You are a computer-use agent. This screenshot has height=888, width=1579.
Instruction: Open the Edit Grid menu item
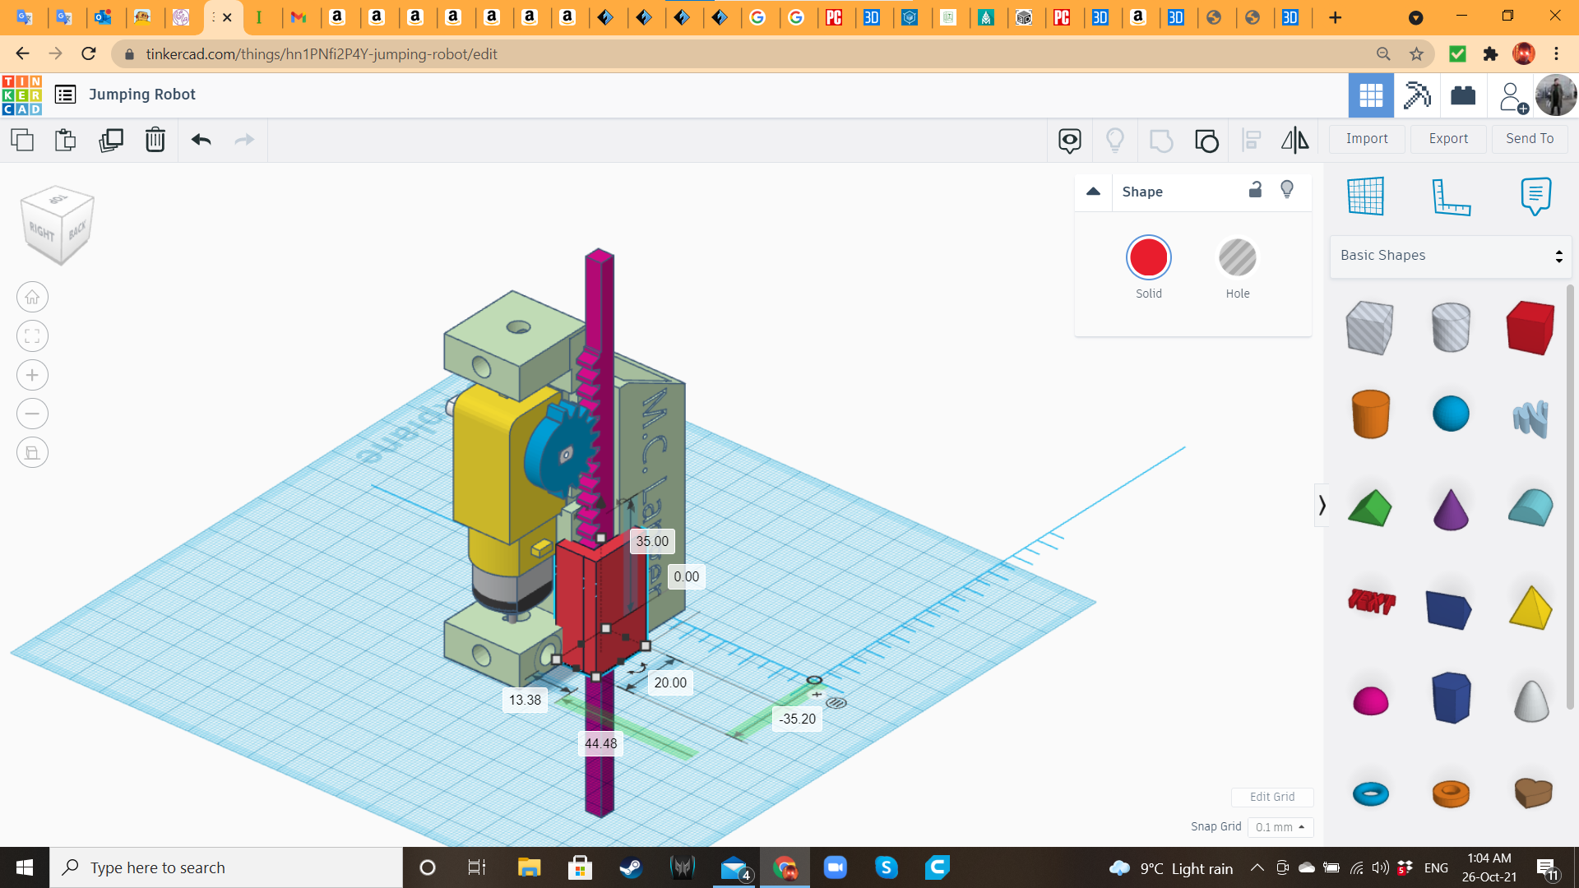1272,797
